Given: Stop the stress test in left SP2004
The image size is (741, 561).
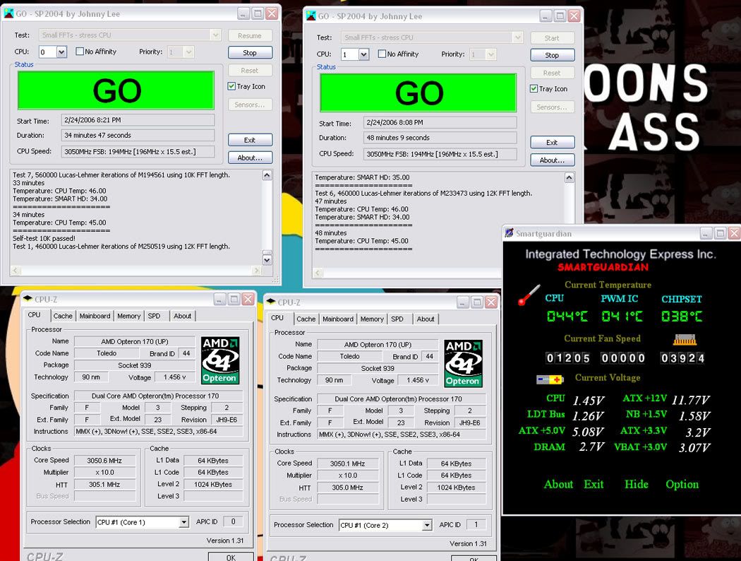Looking at the screenshot, I should pos(250,52).
